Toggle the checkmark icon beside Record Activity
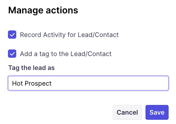 pos(12,35)
